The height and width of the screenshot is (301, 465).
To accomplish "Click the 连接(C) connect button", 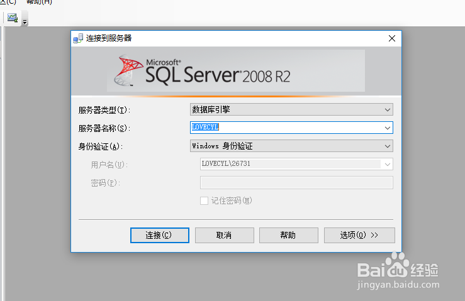I will (160, 235).
